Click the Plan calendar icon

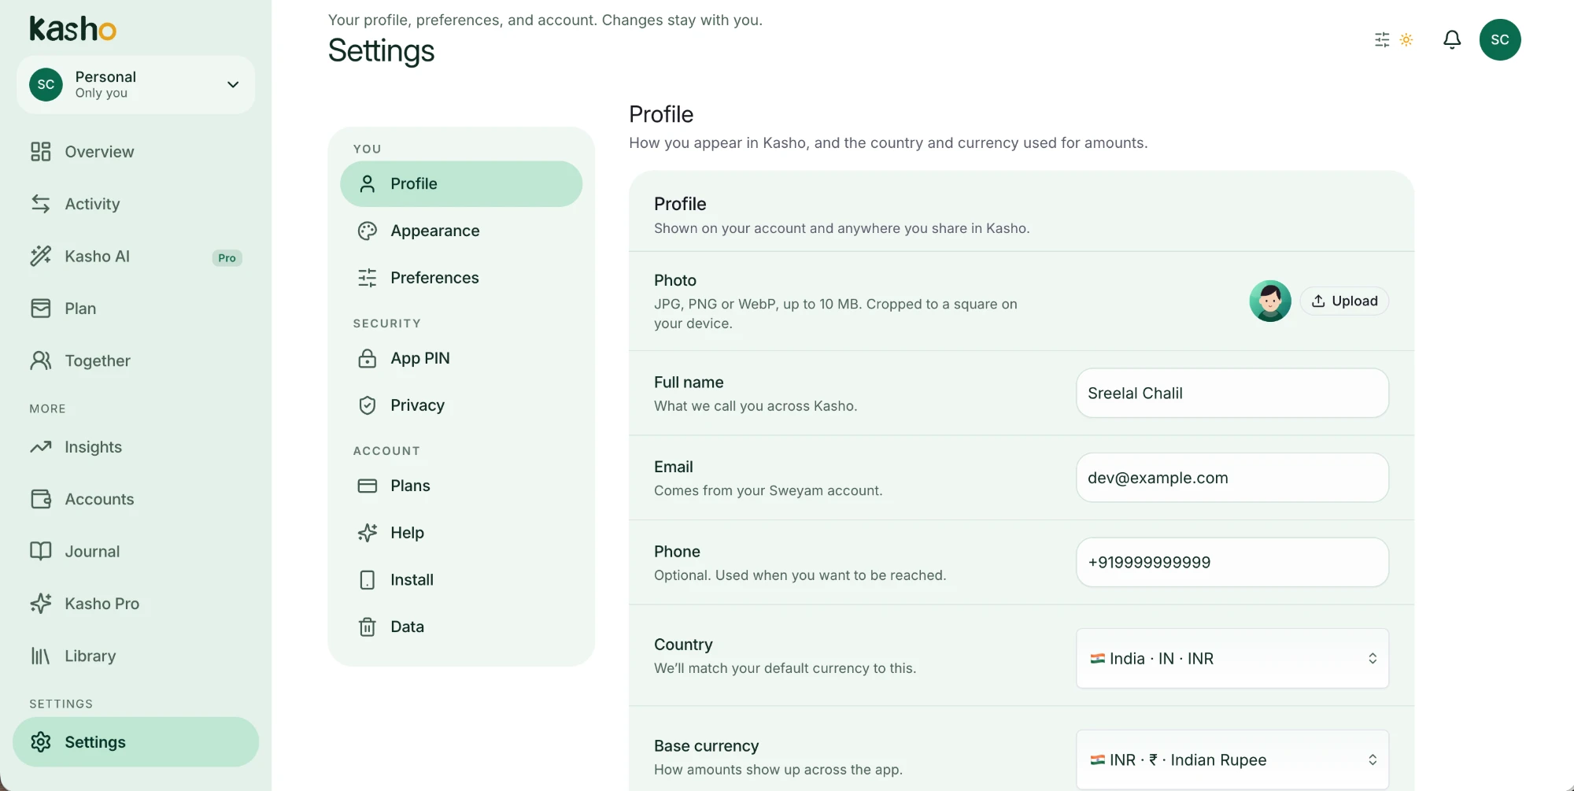[41, 309]
